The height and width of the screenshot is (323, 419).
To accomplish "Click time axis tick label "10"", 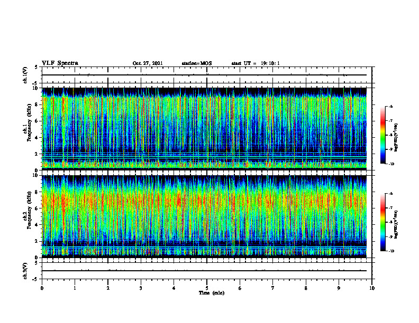I will pos(372,288).
